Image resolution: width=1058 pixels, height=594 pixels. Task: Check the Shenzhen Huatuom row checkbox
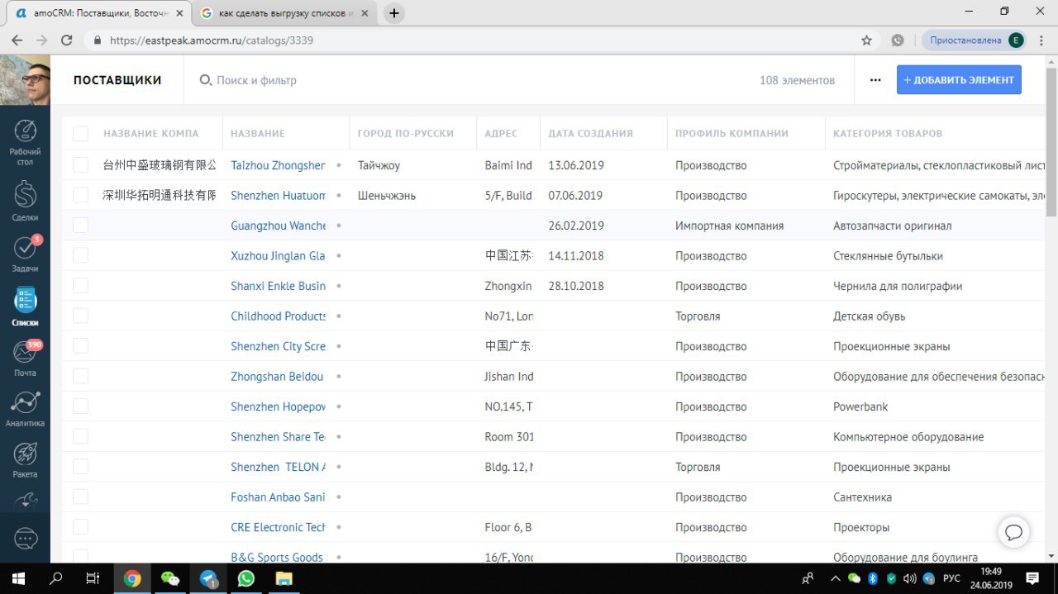[80, 195]
